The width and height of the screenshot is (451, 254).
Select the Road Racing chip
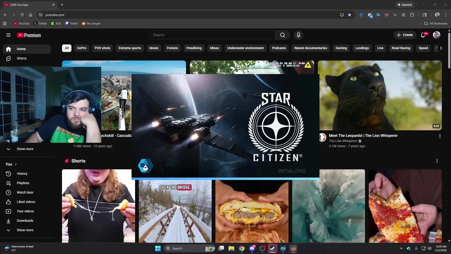coord(401,48)
